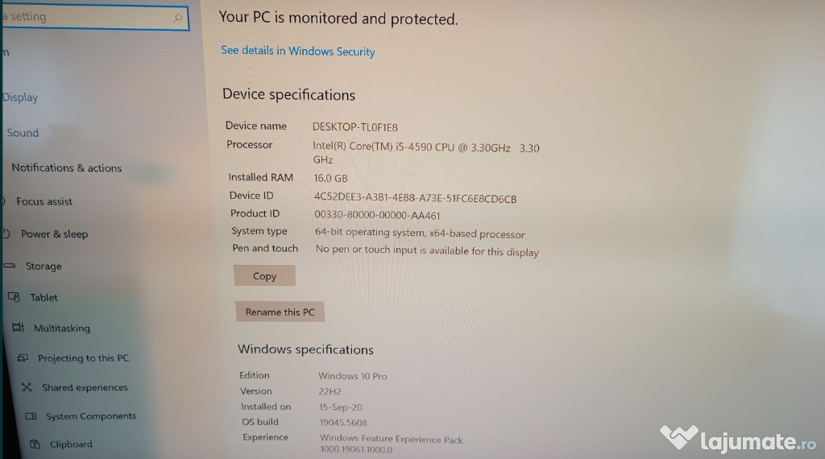Click the Device name DESKTOP-TL0F1E8 text
The image size is (825, 459).
tap(355, 127)
